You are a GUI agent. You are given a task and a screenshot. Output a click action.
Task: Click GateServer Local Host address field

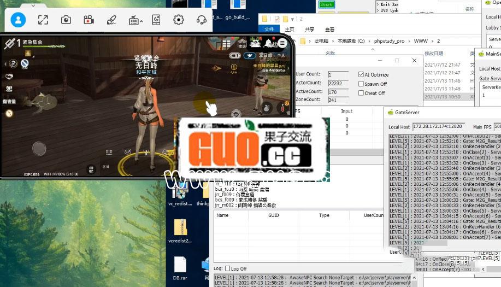coord(438,127)
